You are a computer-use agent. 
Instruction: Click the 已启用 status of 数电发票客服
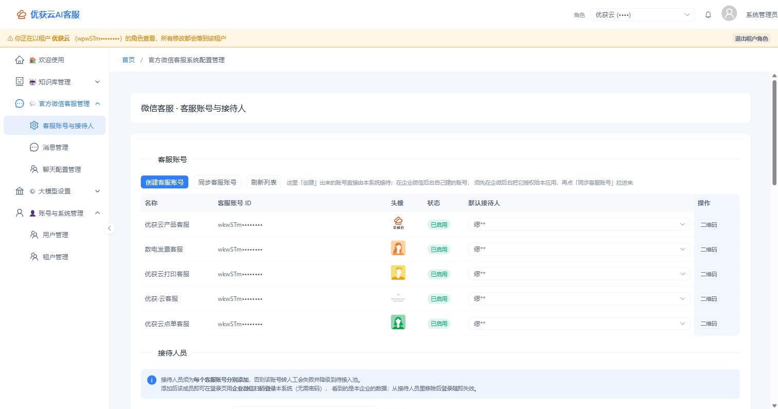[x=439, y=249]
